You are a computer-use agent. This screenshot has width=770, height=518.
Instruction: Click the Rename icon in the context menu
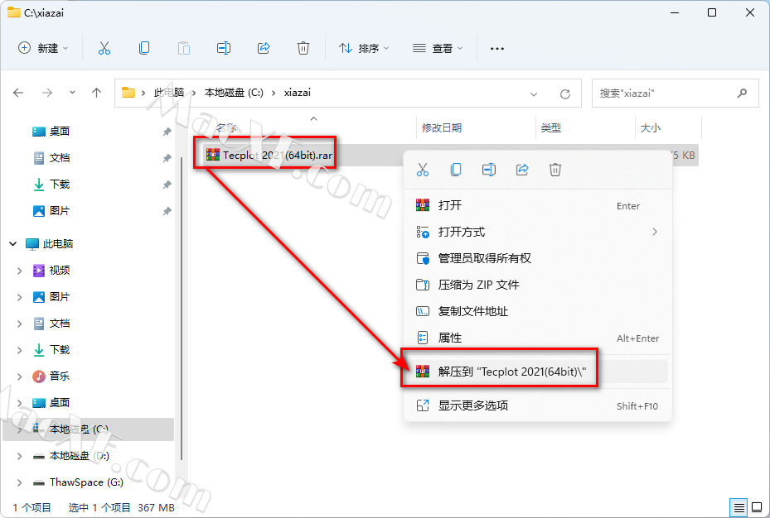click(x=489, y=170)
